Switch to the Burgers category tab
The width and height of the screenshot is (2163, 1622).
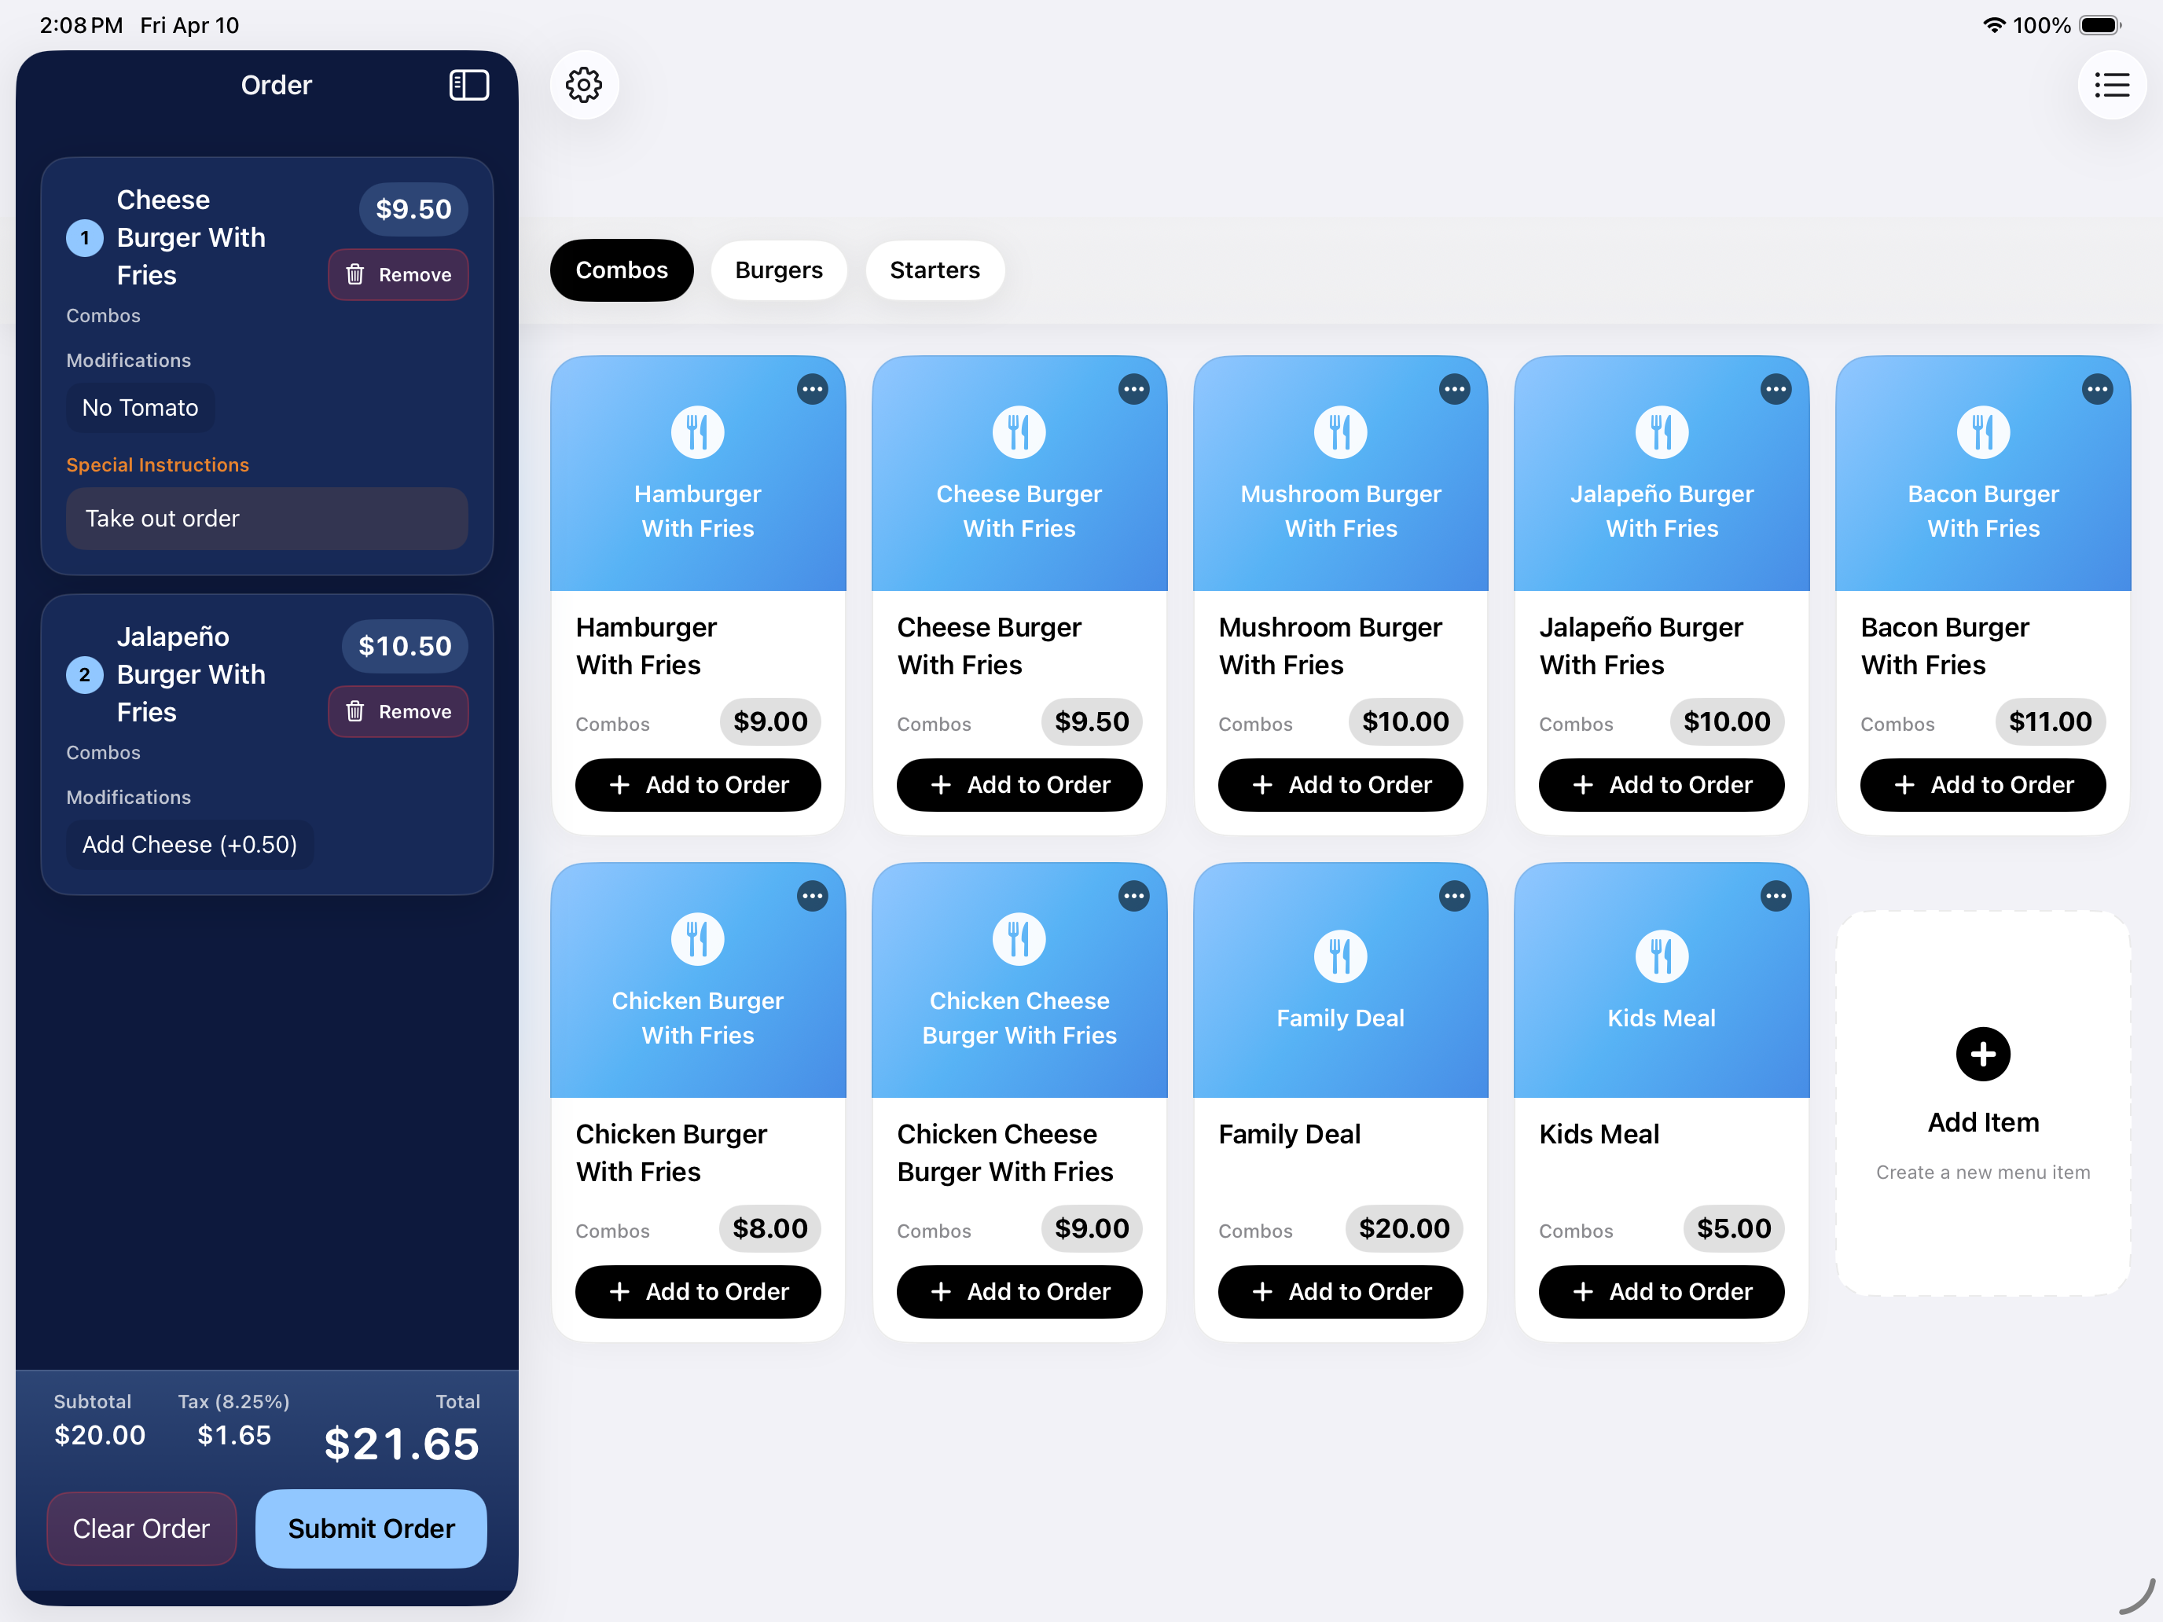pyautogui.click(x=778, y=270)
